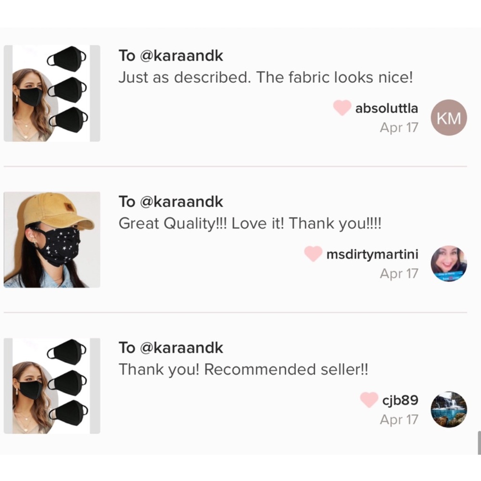Open the top black masks product thumbnail

pos(52,93)
